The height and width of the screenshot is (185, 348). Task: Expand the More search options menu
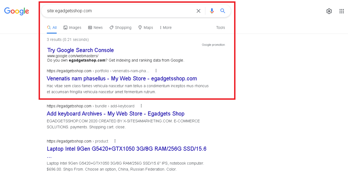point(166,28)
